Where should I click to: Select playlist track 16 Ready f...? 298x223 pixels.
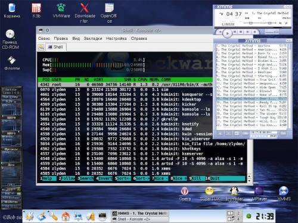[252, 102]
